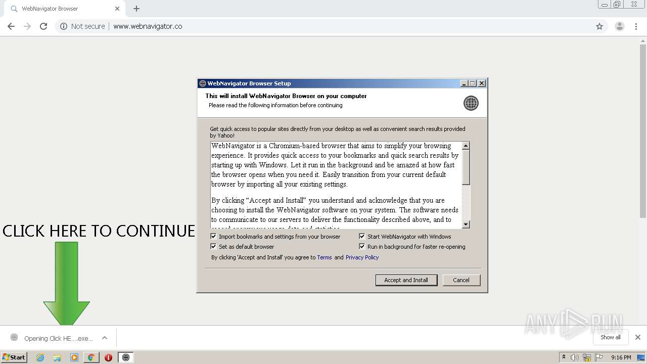This screenshot has height=364, width=647.
Task: Open Windows Media Player taskbar icon
Action: (74, 357)
